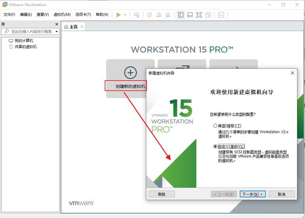Click the 创建新的虚拟机 tile label

click(x=130, y=86)
